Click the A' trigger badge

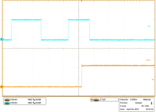coord(92,100)
